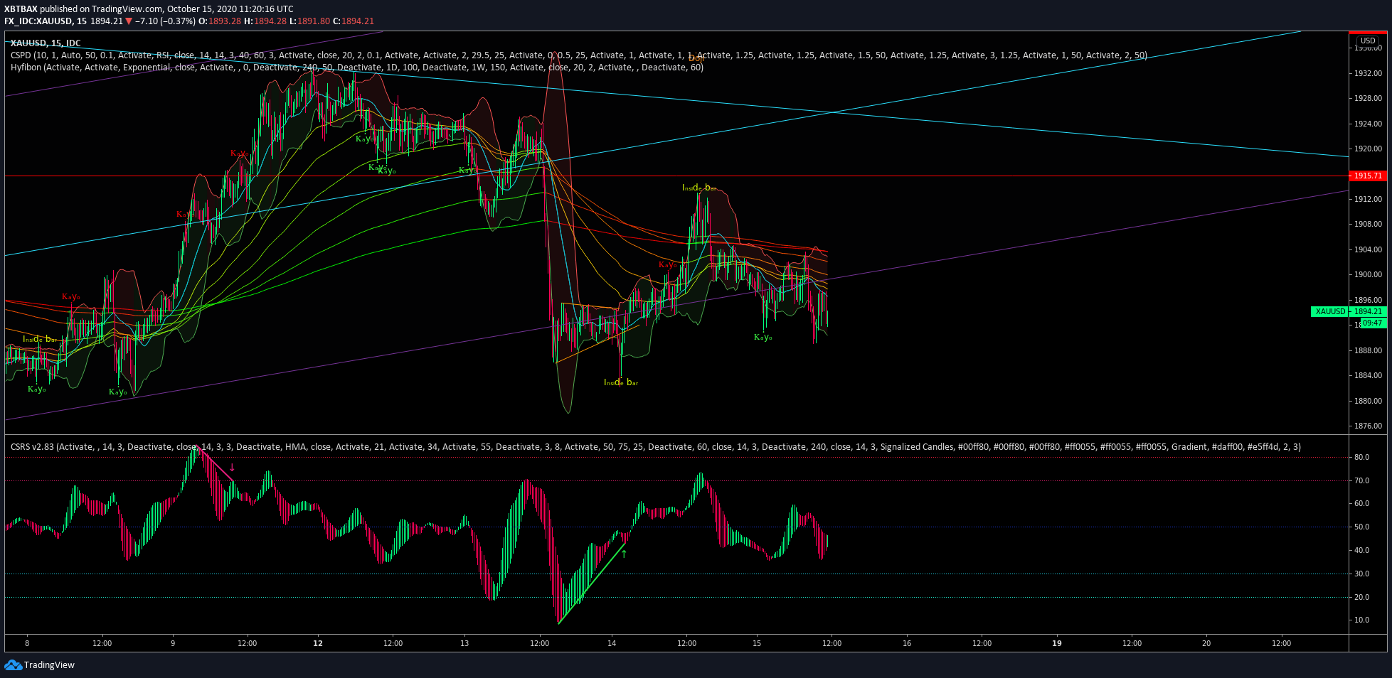
Task: Click the XAUUSD, 15, IDC chart legend
Action: click(x=46, y=43)
